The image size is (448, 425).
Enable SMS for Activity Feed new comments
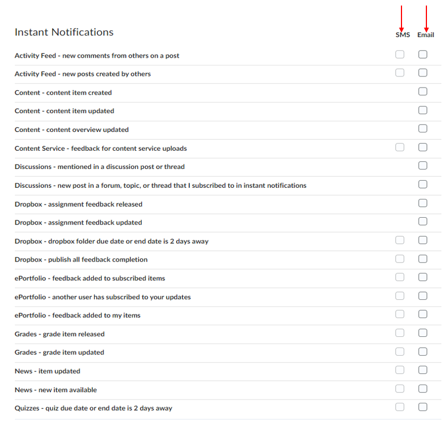pos(400,54)
